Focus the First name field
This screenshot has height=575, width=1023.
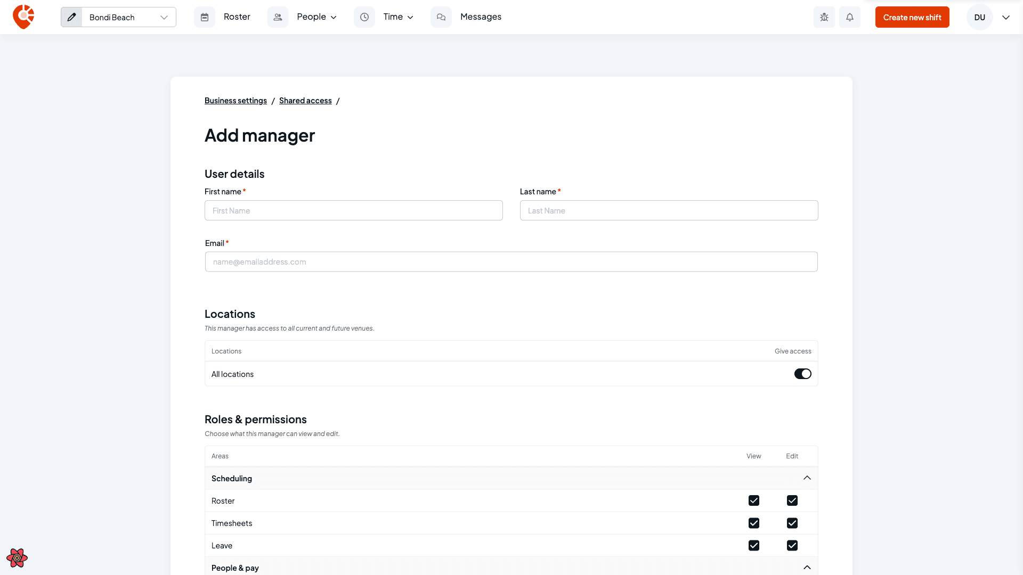tap(354, 210)
